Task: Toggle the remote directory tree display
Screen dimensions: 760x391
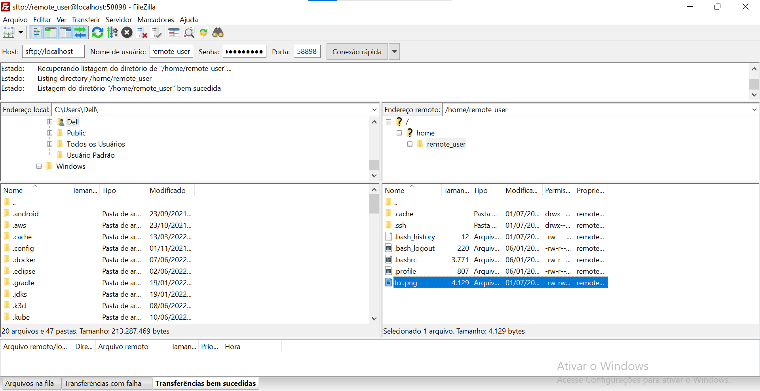Action: pyautogui.click(x=65, y=32)
